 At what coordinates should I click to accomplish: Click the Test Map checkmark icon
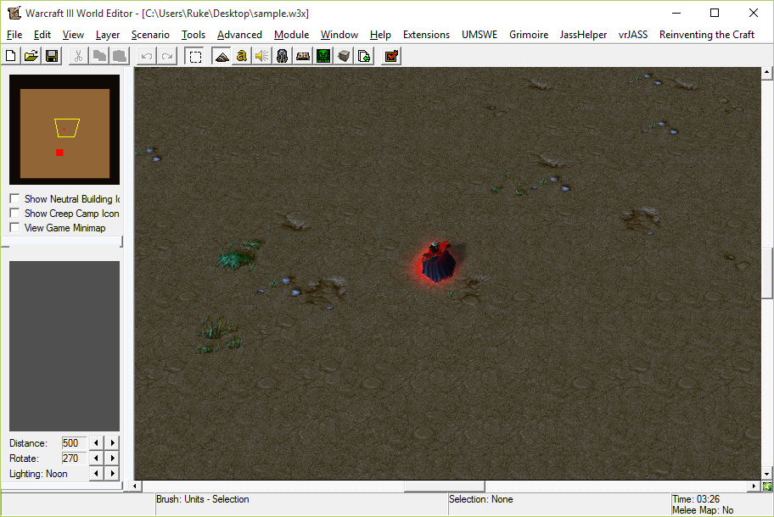point(391,56)
